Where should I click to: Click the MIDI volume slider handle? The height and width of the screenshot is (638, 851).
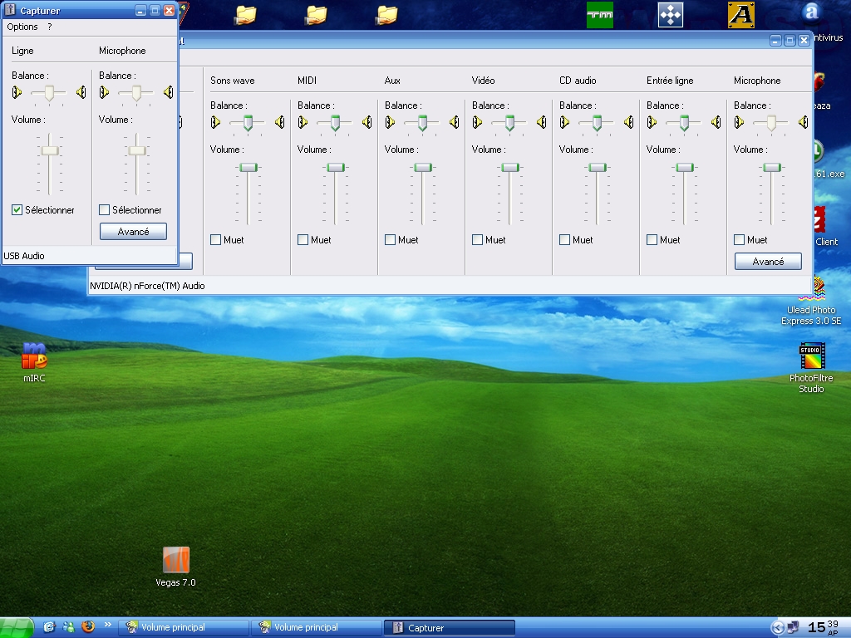click(x=336, y=168)
